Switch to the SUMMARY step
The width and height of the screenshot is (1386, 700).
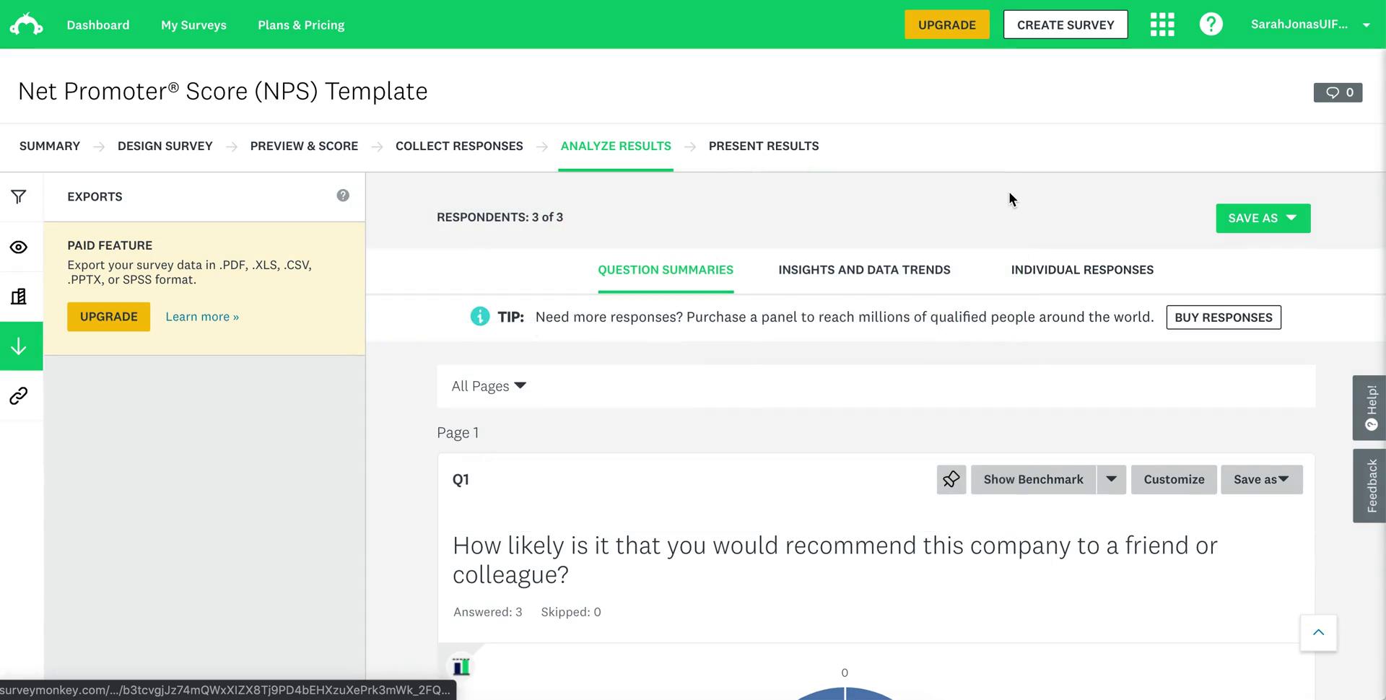[50, 146]
